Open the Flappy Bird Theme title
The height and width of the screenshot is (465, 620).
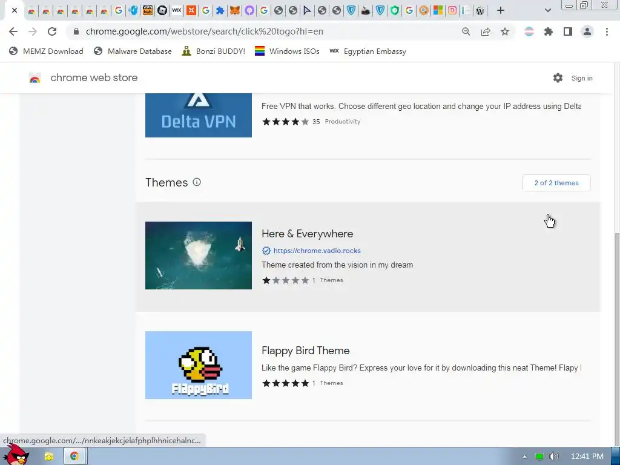[305, 351]
